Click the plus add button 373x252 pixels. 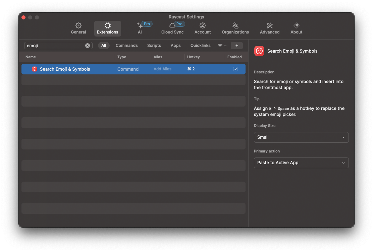237,46
